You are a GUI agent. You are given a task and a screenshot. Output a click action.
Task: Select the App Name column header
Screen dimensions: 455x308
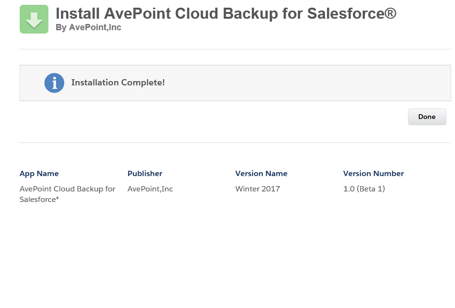click(x=39, y=174)
